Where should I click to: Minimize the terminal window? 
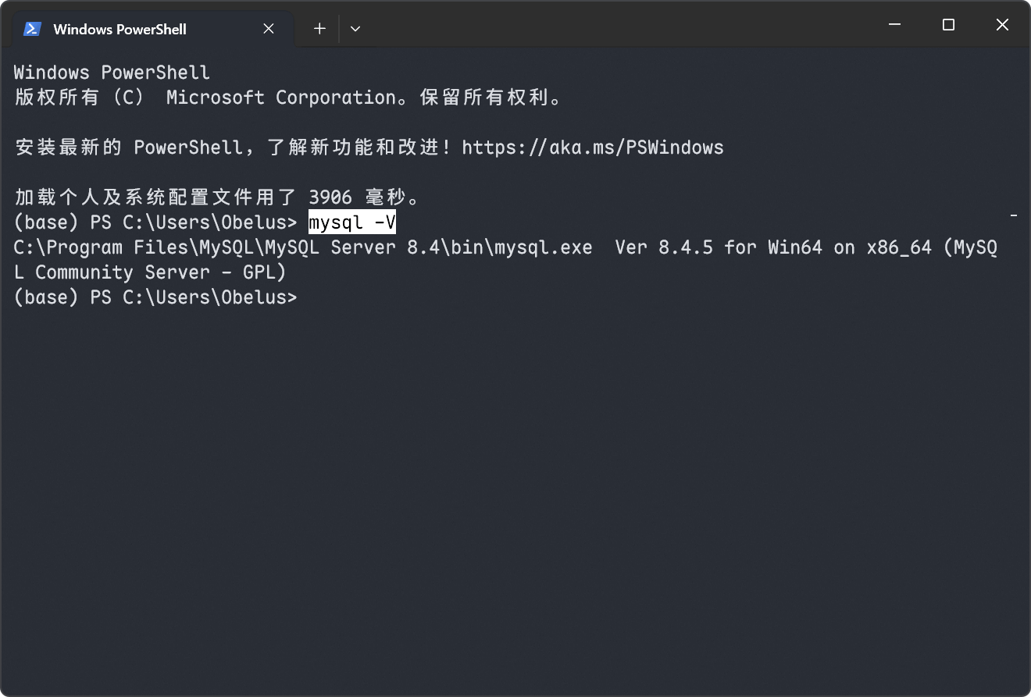894,25
